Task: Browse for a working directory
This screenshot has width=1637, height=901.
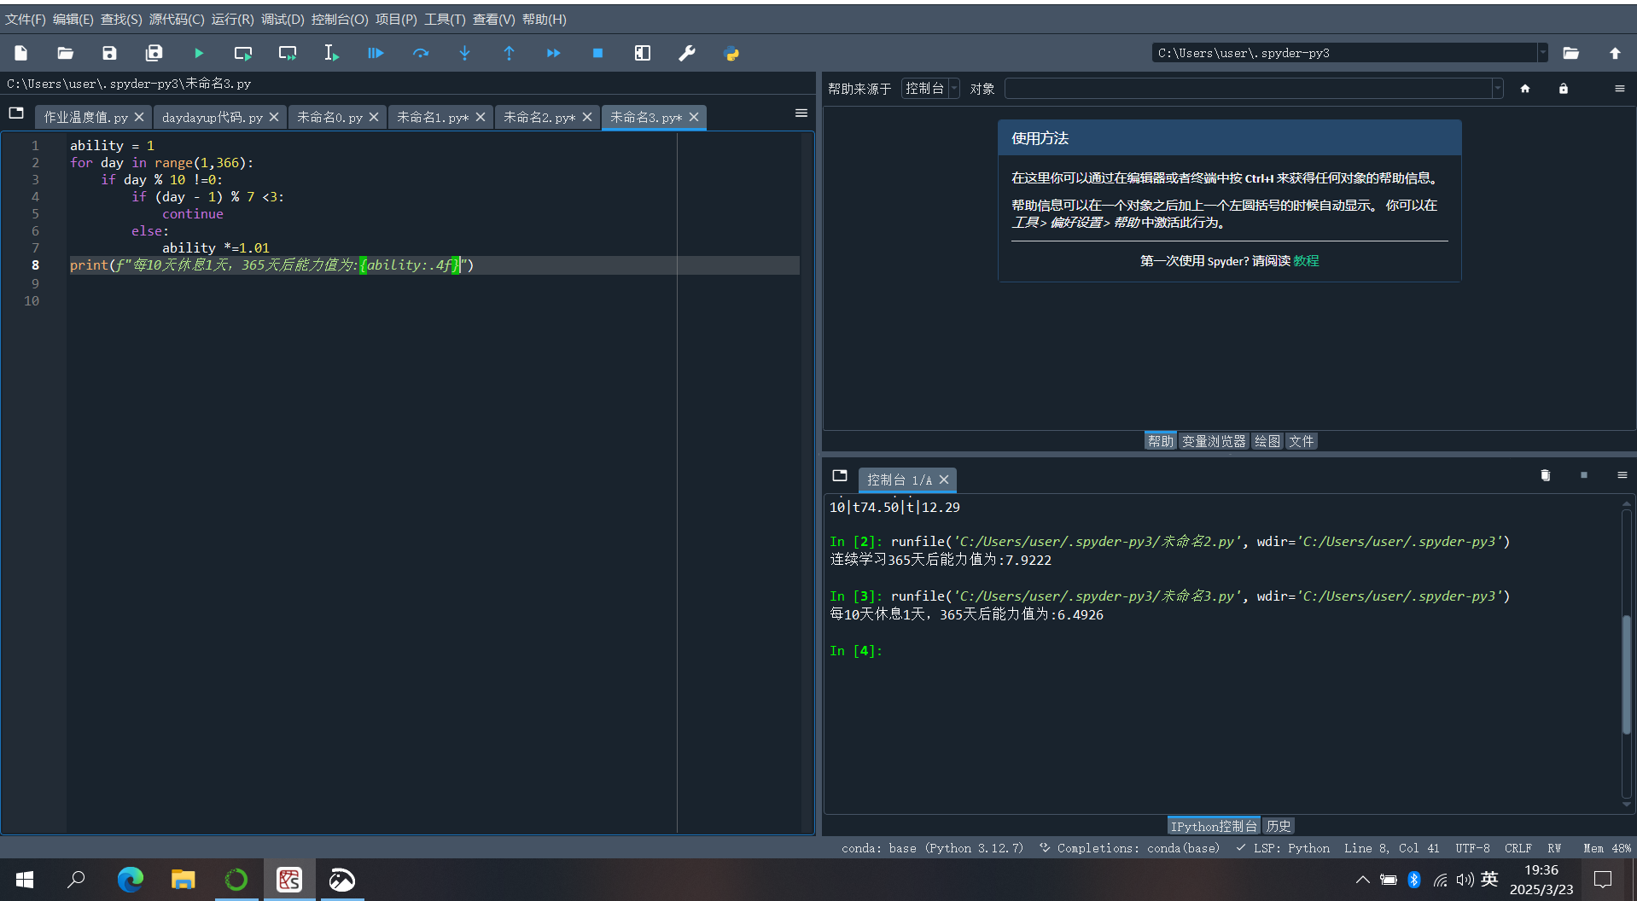Action: [1571, 53]
